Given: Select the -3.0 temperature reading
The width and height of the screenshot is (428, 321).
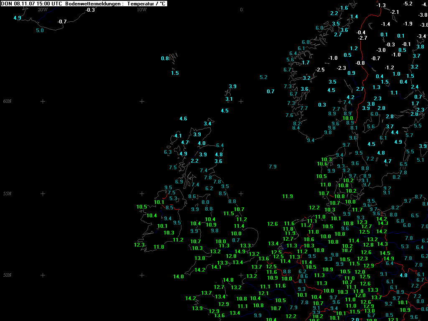Looking at the screenshot, I should pos(381,50).
